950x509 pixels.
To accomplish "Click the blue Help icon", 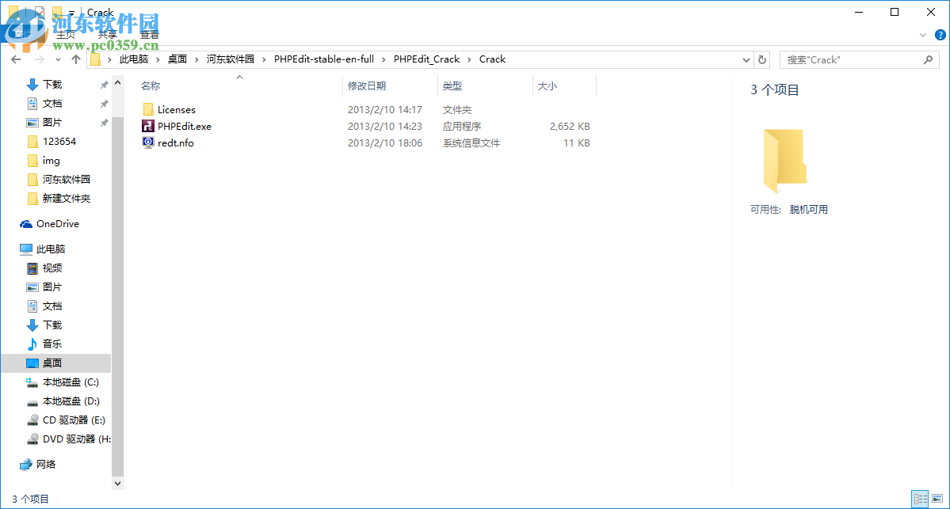I will coord(941,35).
